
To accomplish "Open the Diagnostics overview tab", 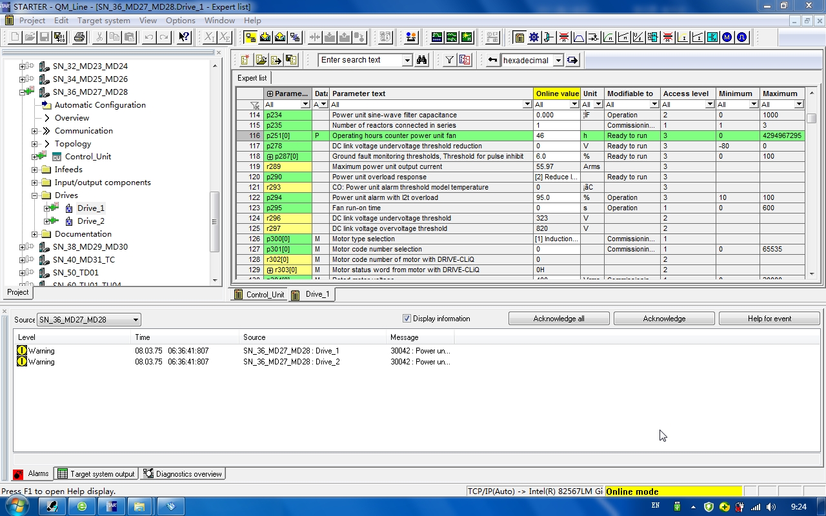I will click(183, 474).
